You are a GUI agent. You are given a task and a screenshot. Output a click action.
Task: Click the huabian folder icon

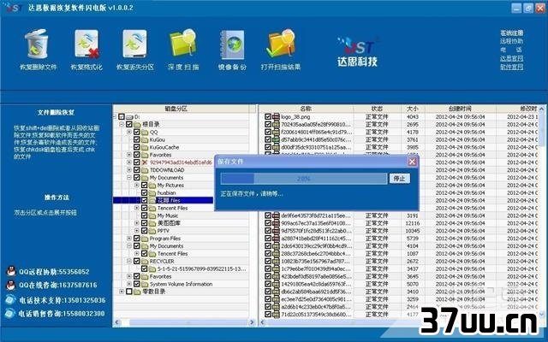point(152,192)
